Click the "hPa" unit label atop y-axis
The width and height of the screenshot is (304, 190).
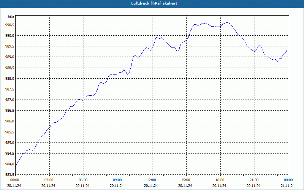pos(11,17)
